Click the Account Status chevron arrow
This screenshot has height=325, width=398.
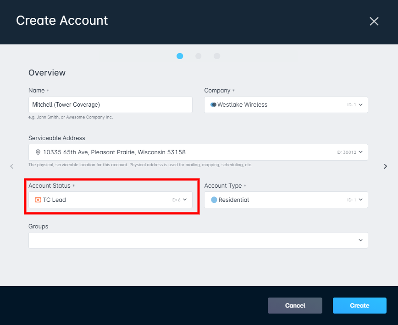(x=185, y=200)
